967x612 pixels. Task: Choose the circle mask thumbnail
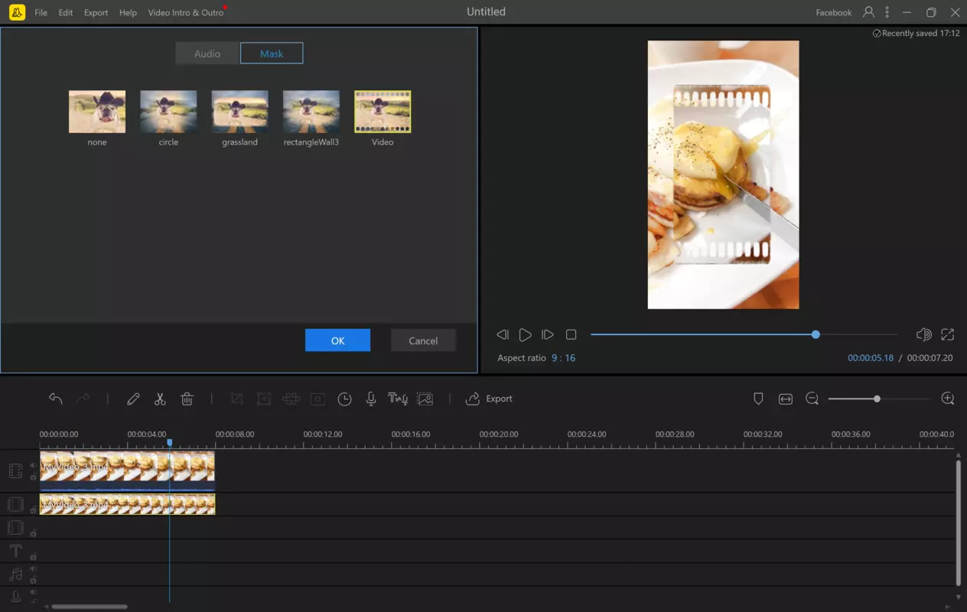coord(168,112)
